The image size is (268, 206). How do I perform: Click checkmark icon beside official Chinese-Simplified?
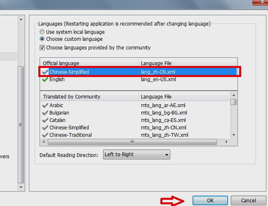point(45,72)
